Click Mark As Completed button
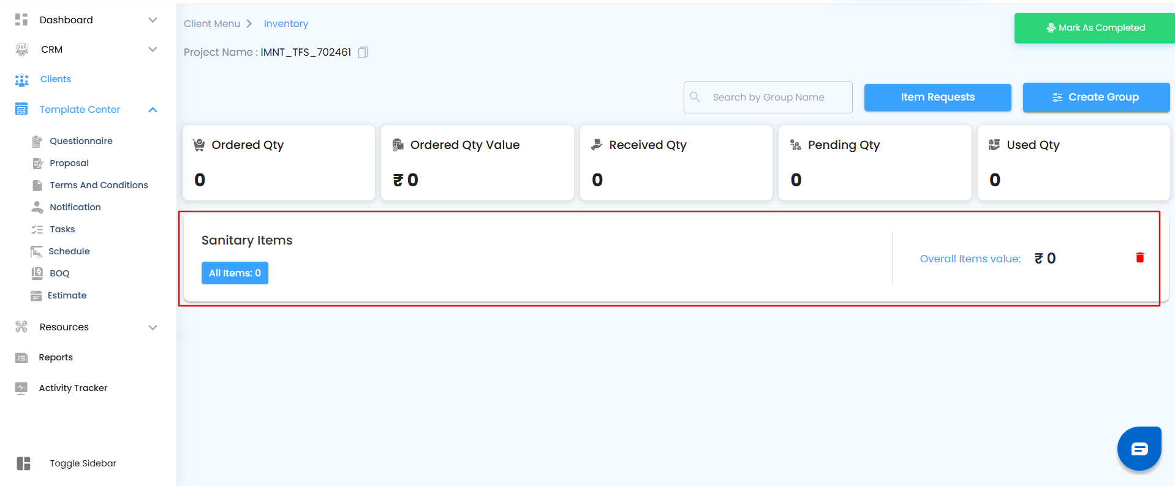The height and width of the screenshot is (486, 1175). coord(1095,28)
